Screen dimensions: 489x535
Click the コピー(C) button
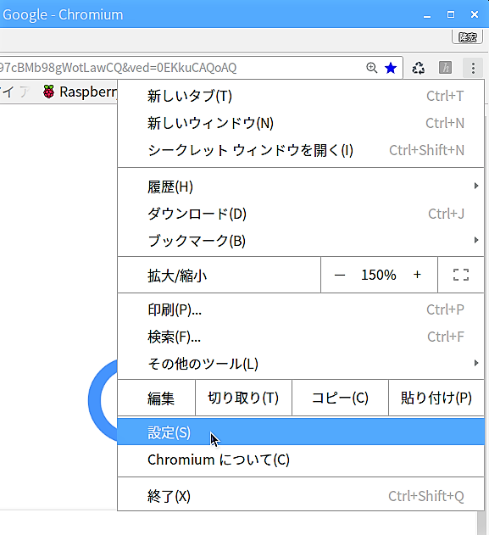click(x=340, y=398)
